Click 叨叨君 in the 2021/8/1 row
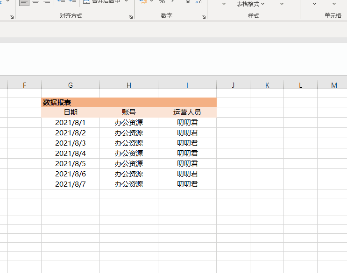The height and width of the screenshot is (273, 347). pos(187,122)
